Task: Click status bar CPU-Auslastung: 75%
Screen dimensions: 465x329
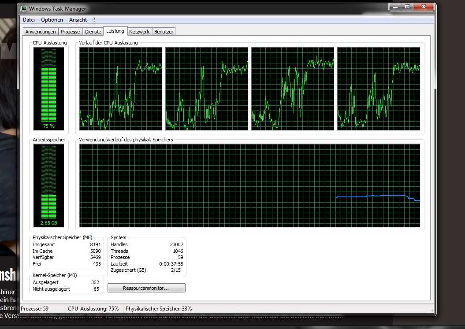Action: click(x=93, y=309)
